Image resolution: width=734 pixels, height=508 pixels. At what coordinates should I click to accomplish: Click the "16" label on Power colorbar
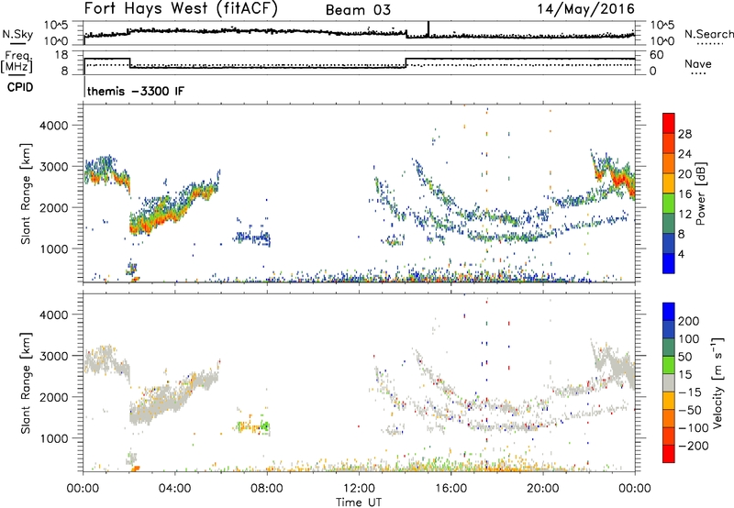684,194
